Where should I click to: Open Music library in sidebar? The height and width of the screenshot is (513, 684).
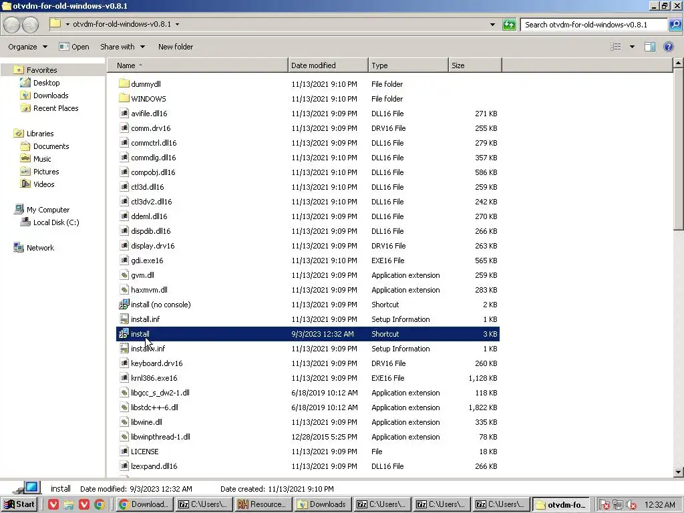pos(42,159)
